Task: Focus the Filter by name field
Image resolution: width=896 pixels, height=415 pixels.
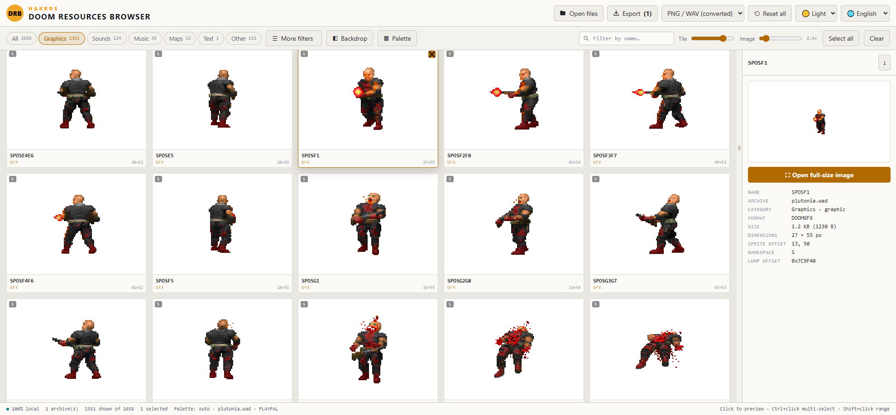Action: [627, 38]
